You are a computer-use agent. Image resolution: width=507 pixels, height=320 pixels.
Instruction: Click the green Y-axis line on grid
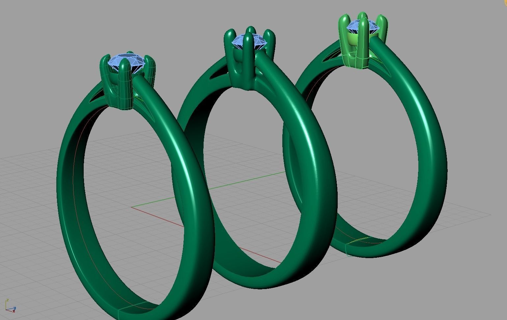[x=247, y=181]
